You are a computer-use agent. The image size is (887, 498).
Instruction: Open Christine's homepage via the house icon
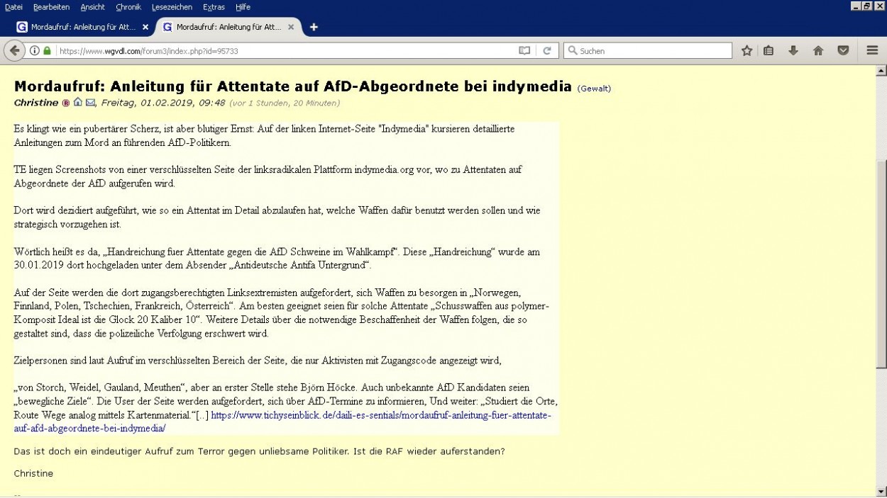pos(78,103)
